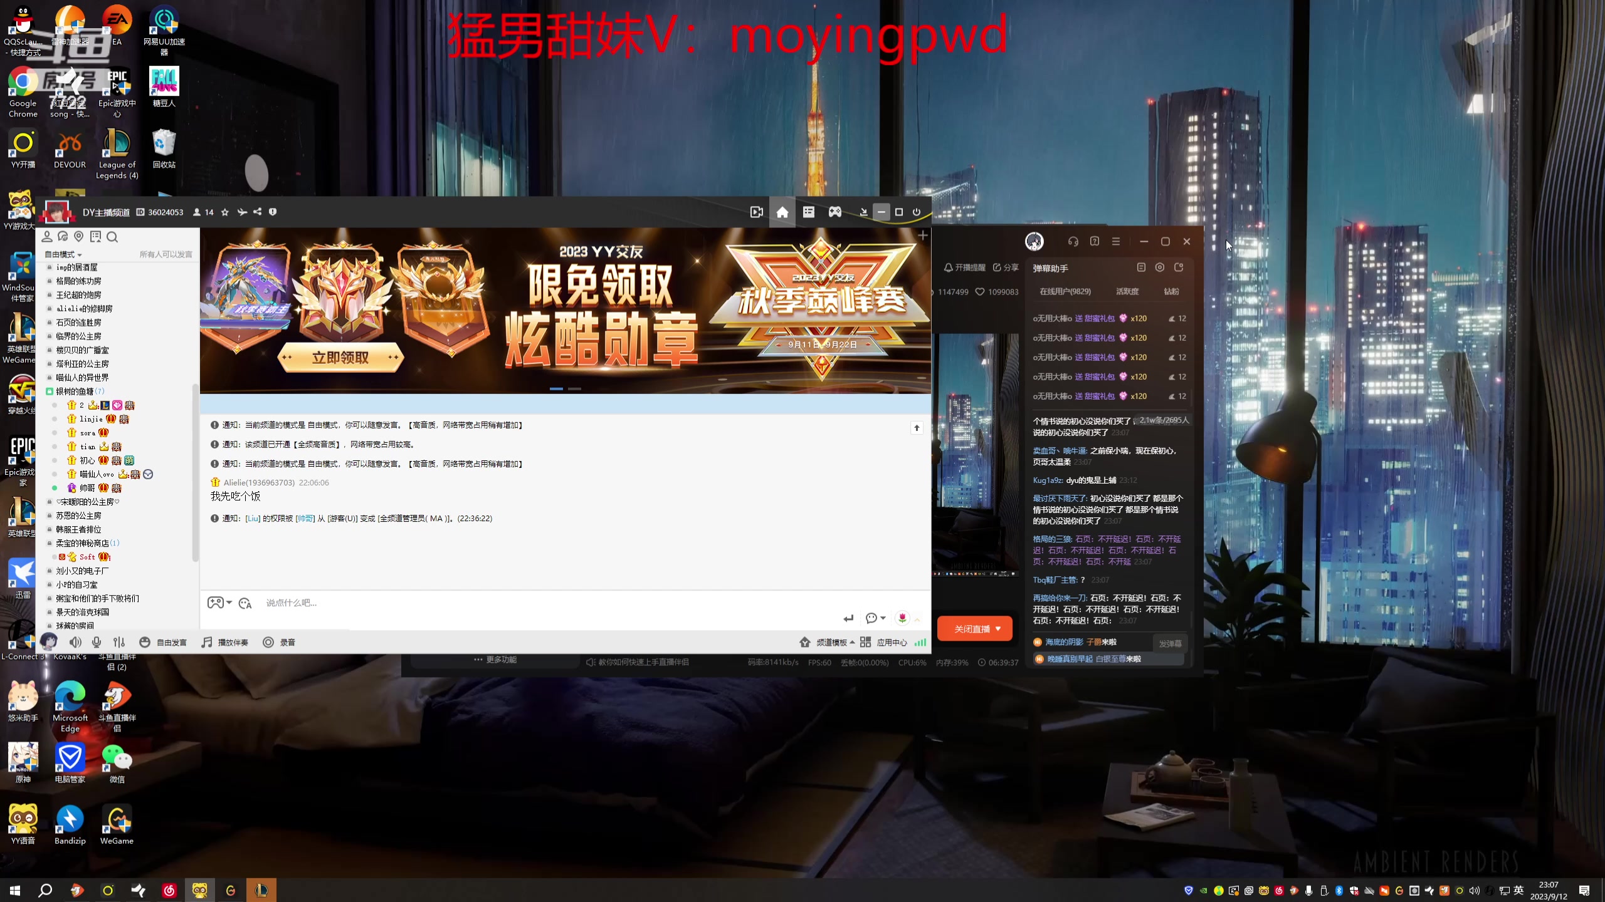
Task: Collapse the 柔宝的神秘商店 channel
Action: [50, 543]
